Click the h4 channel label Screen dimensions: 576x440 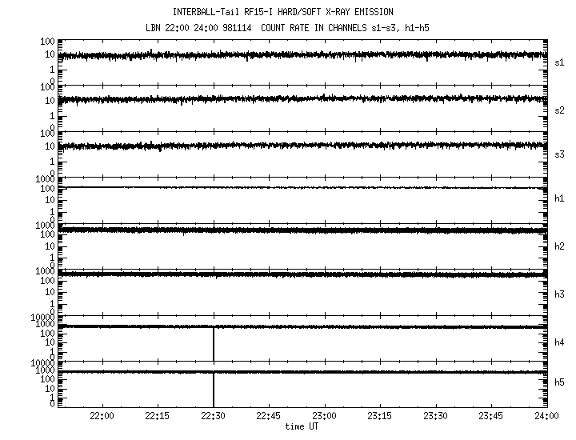click(x=560, y=342)
